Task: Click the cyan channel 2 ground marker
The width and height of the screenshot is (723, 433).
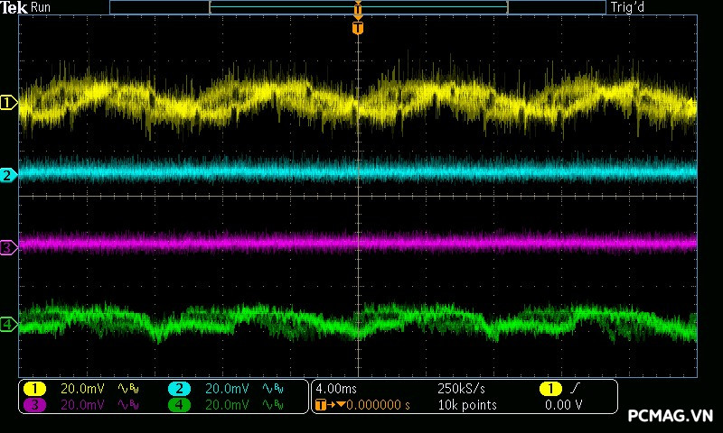Action: point(8,175)
